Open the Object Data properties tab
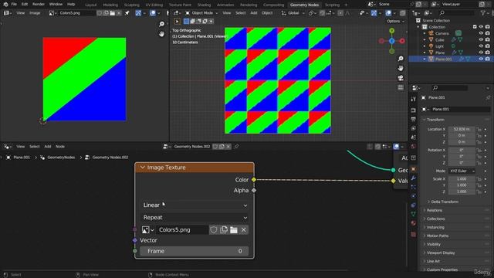This screenshot has height=278, width=494. point(414,214)
